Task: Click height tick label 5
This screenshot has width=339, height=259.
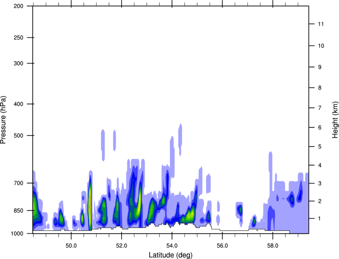Action: pyautogui.click(x=320, y=147)
